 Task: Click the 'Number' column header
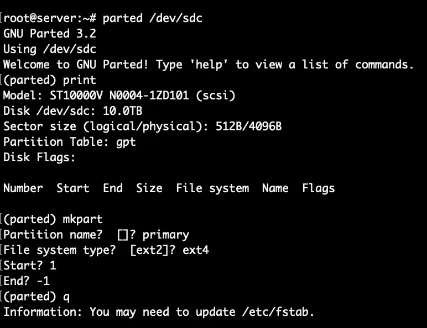pos(23,188)
